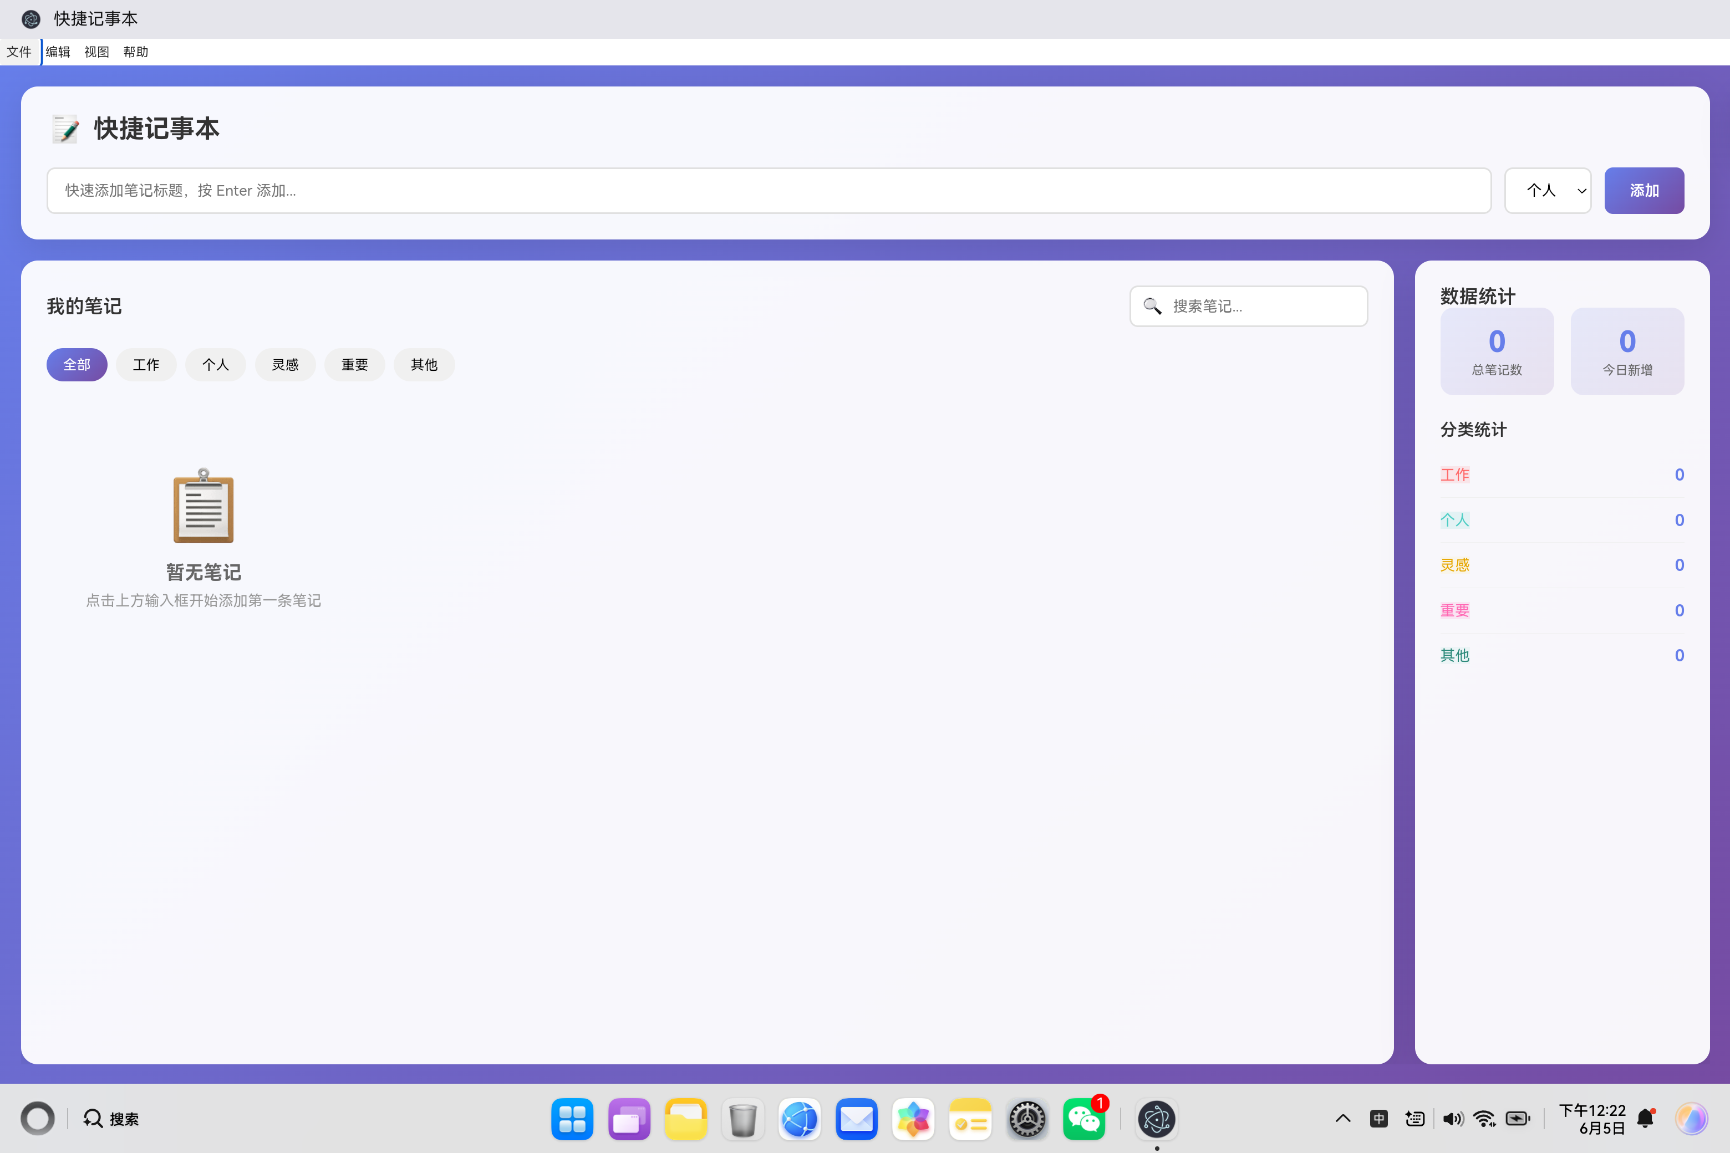Image resolution: width=1730 pixels, height=1153 pixels.
Task: Click the pink 重要 category label
Action: pyautogui.click(x=1454, y=610)
